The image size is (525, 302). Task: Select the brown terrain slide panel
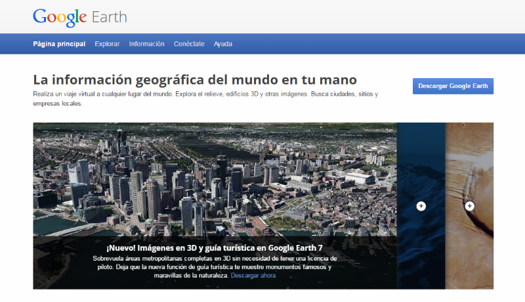click(470, 164)
